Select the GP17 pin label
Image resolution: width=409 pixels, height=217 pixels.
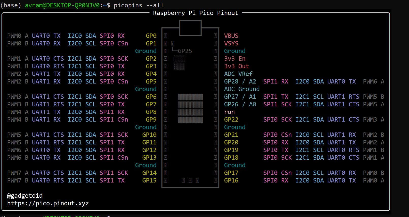(x=231, y=173)
